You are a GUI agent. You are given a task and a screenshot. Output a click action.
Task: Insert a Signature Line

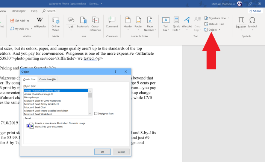[215, 18]
